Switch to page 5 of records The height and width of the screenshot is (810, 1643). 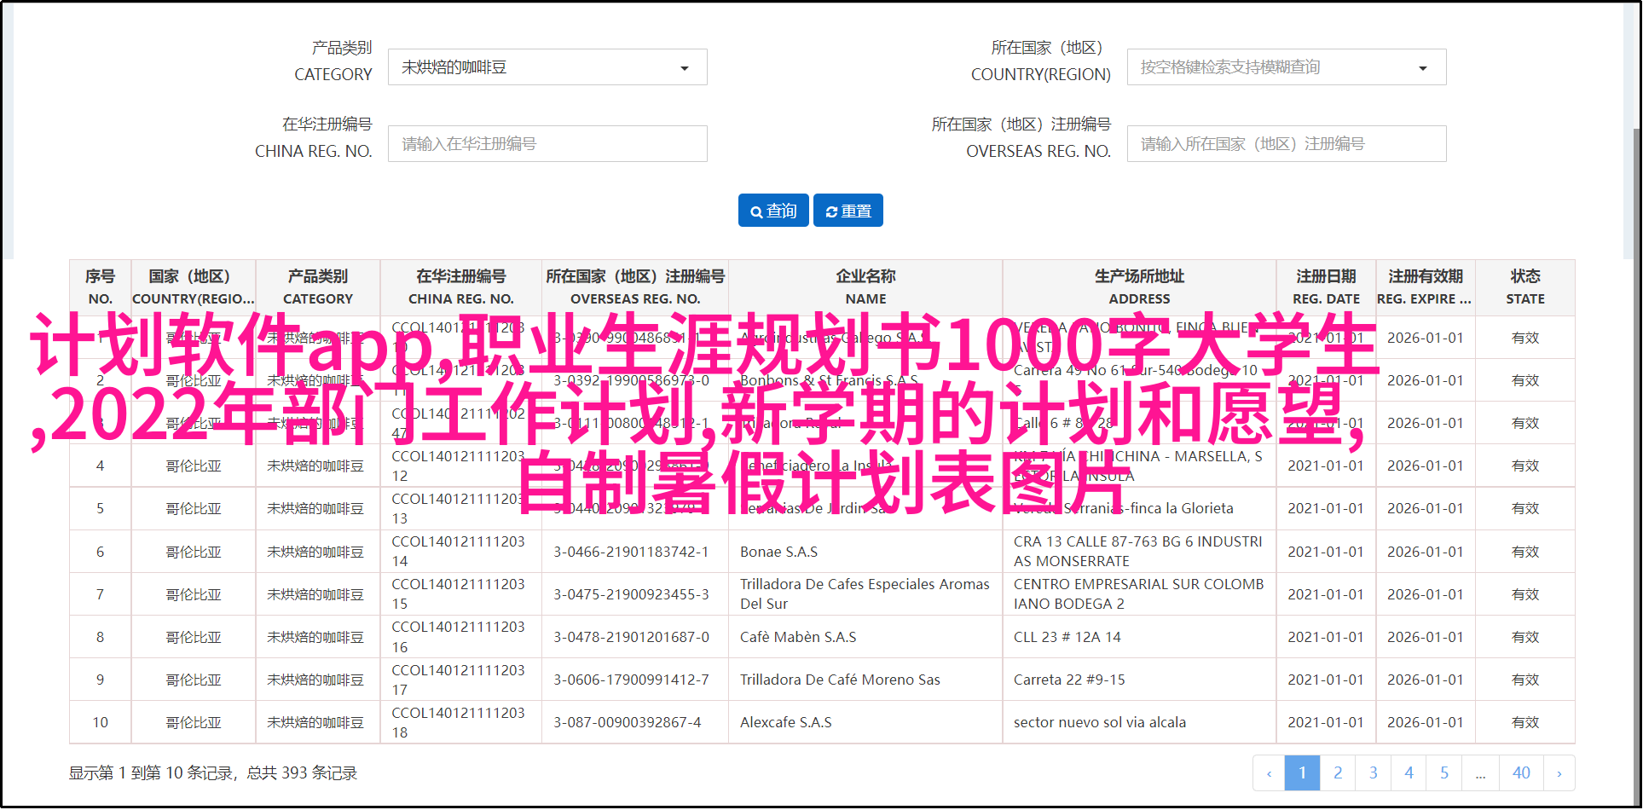(x=1444, y=773)
